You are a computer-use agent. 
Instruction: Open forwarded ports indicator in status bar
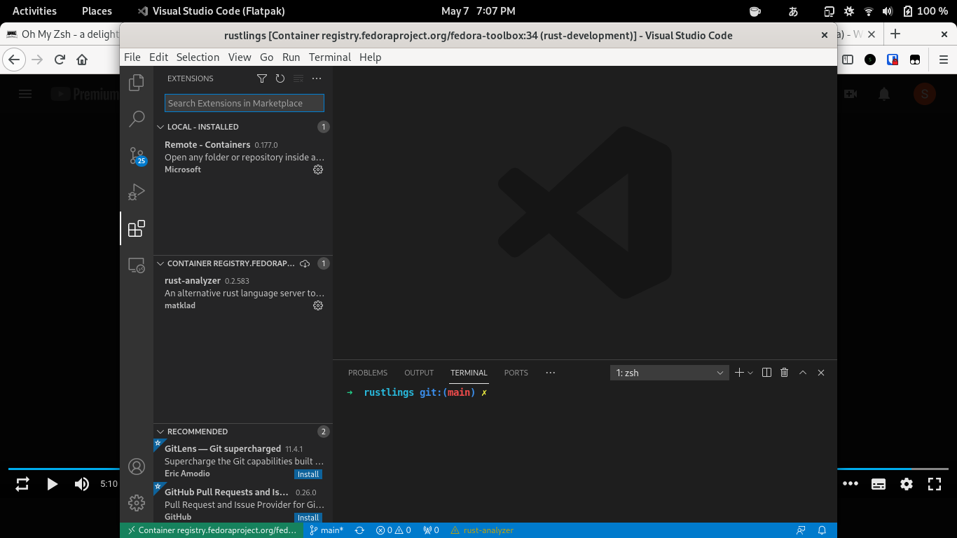pos(431,530)
